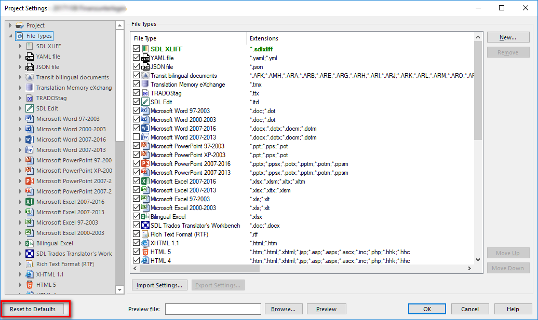
Task: Expand Bilingual Excel tree node
Action: (20, 243)
